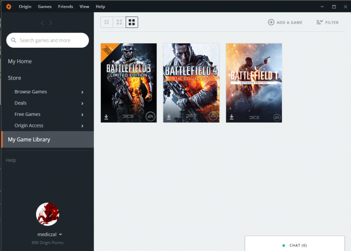351x251 pixels.
Task: Open the Friends menu
Action: click(x=66, y=7)
